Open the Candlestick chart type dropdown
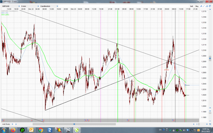 [49, 6]
